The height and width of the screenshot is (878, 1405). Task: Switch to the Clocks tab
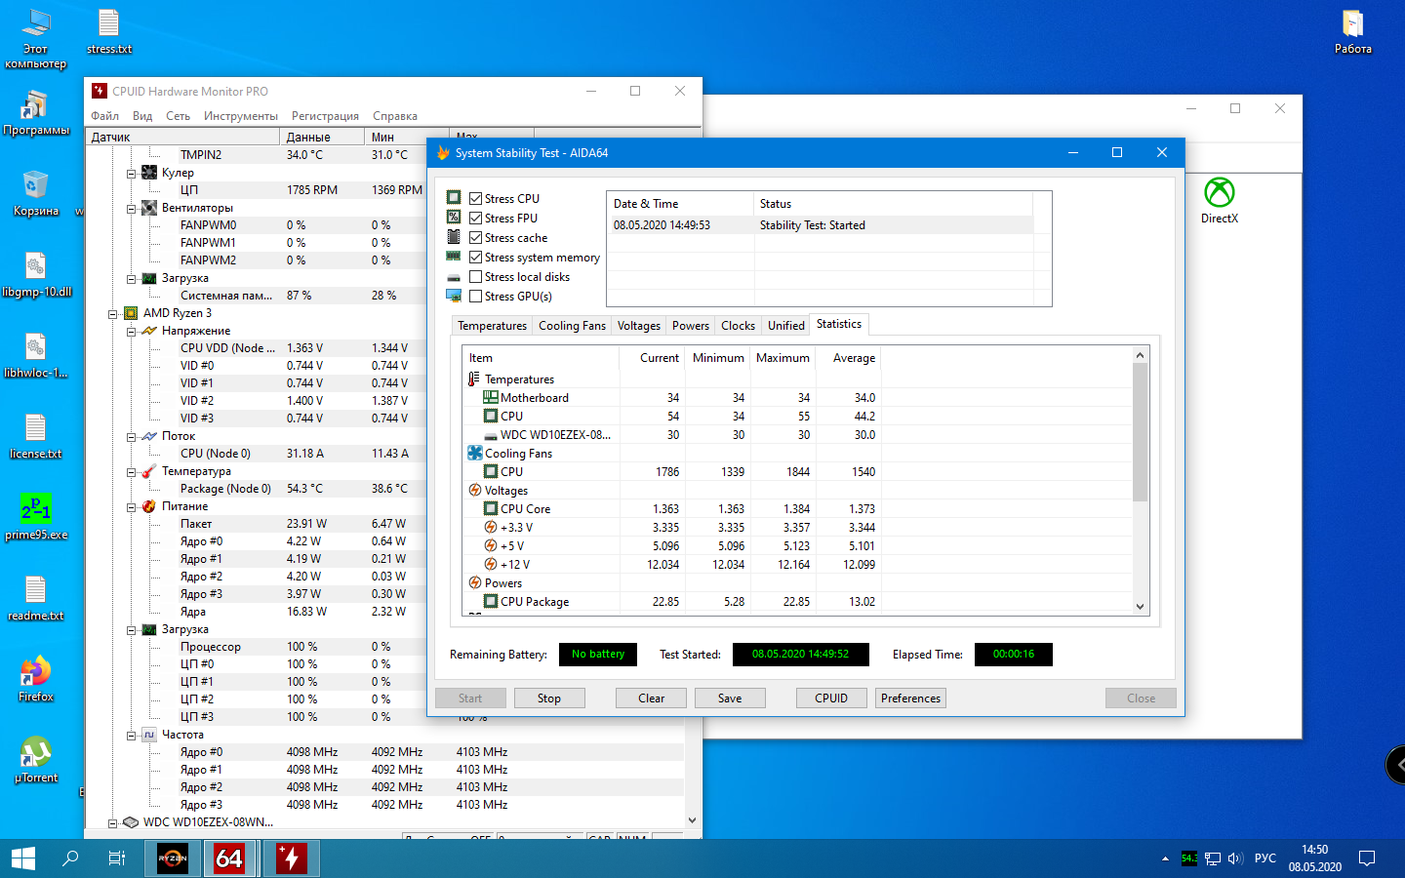738,326
